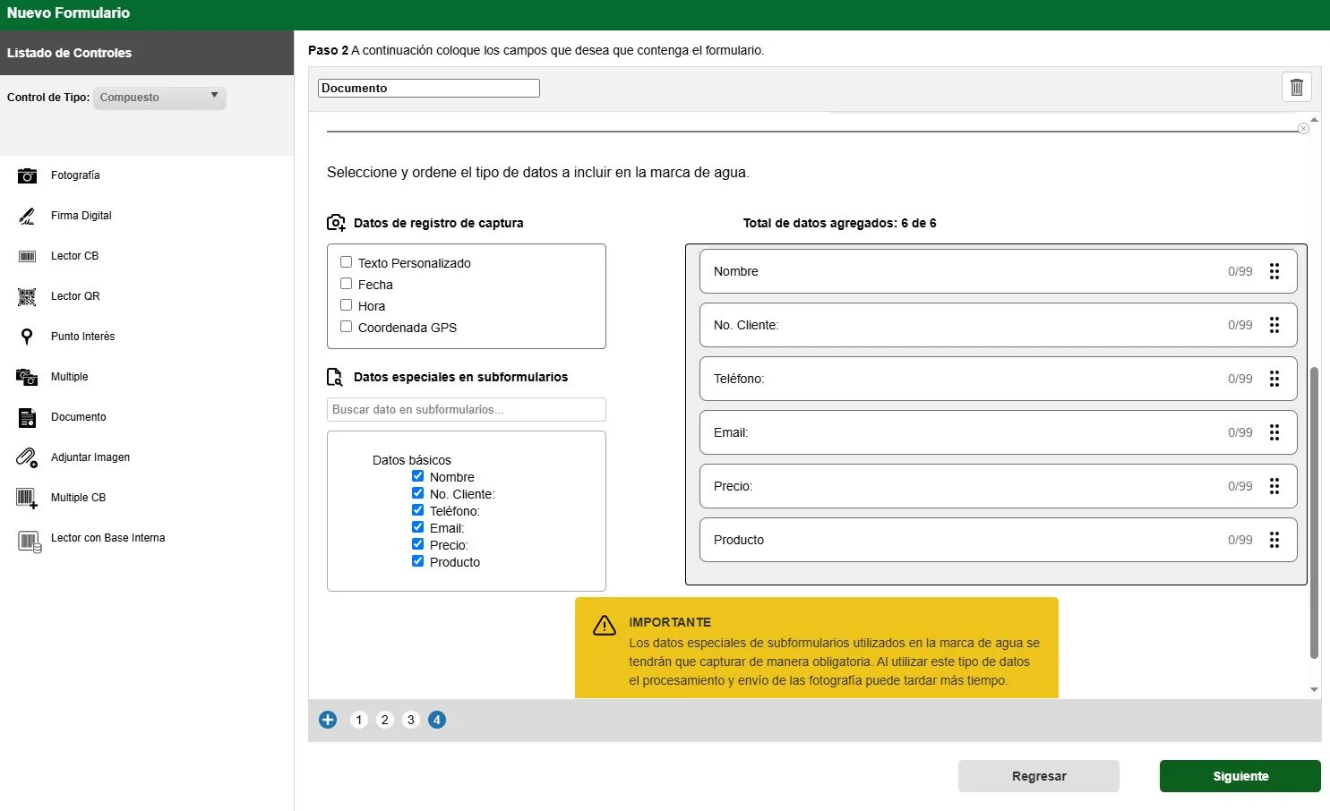Image resolution: width=1330 pixels, height=811 pixels.
Task: Uncheck the Precio subform checkbox
Action: tap(417, 544)
